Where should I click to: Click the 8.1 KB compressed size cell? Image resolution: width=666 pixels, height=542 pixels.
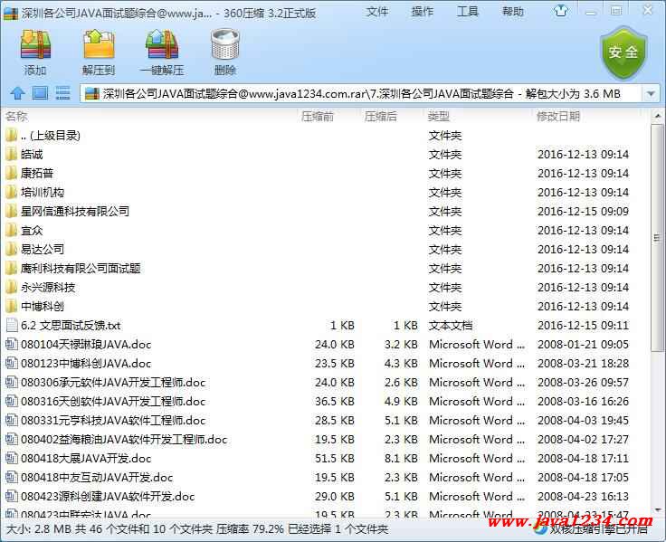(x=401, y=459)
